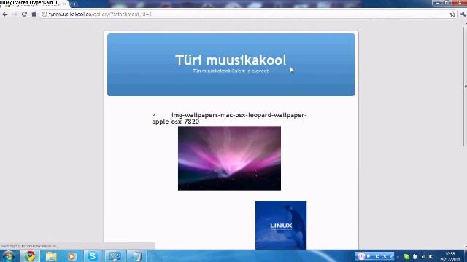Open the img-wallpapers-mac-osx-leopard image title link
467x262 pixels.
click(229, 118)
